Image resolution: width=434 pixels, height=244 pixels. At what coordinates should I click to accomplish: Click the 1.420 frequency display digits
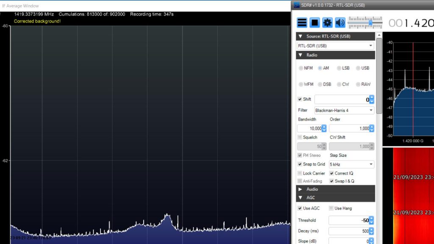click(x=418, y=23)
